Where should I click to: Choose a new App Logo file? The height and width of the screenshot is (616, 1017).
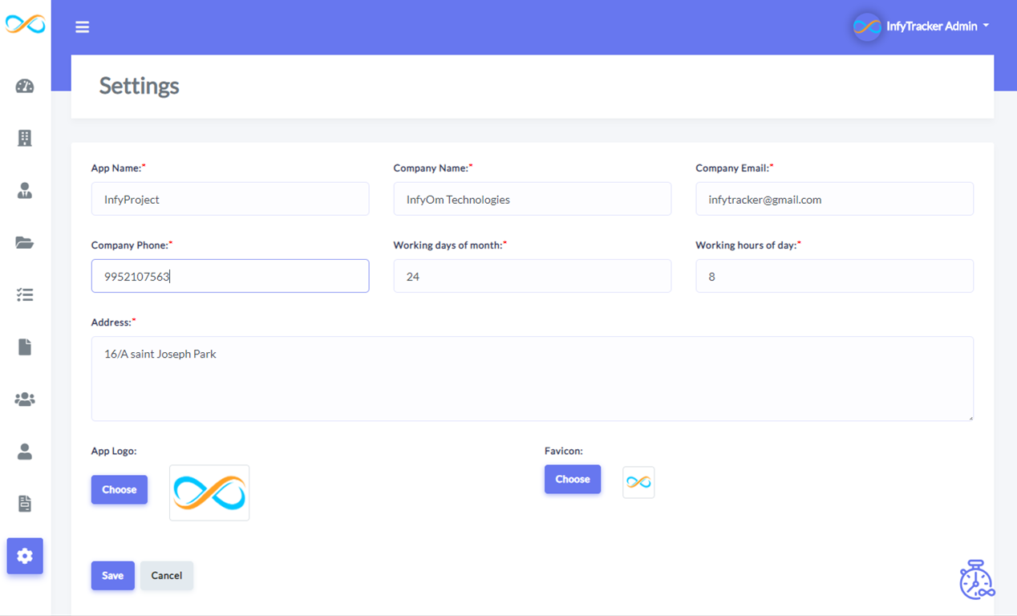(x=119, y=489)
